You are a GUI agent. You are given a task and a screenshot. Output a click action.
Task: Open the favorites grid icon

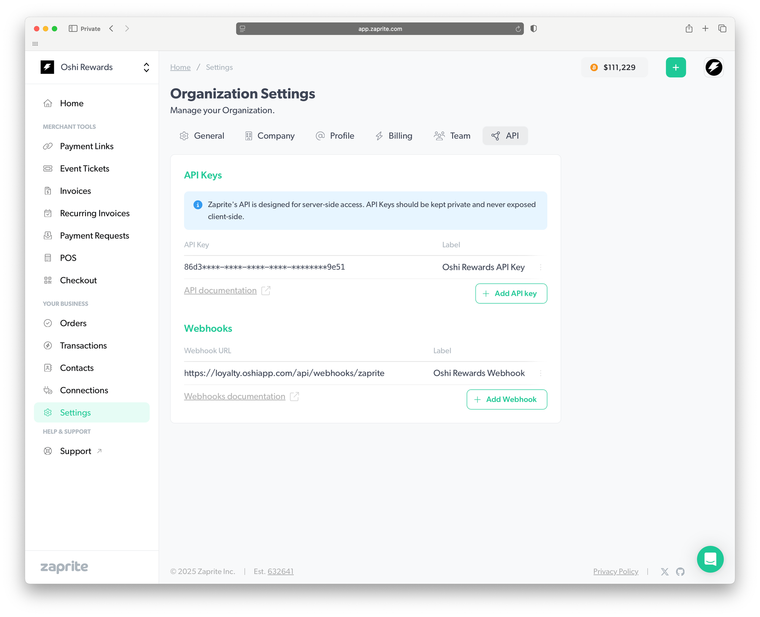click(35, 44)
